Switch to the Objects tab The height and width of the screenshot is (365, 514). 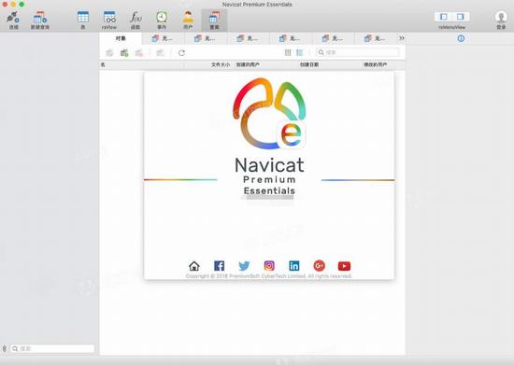(121, 38)
